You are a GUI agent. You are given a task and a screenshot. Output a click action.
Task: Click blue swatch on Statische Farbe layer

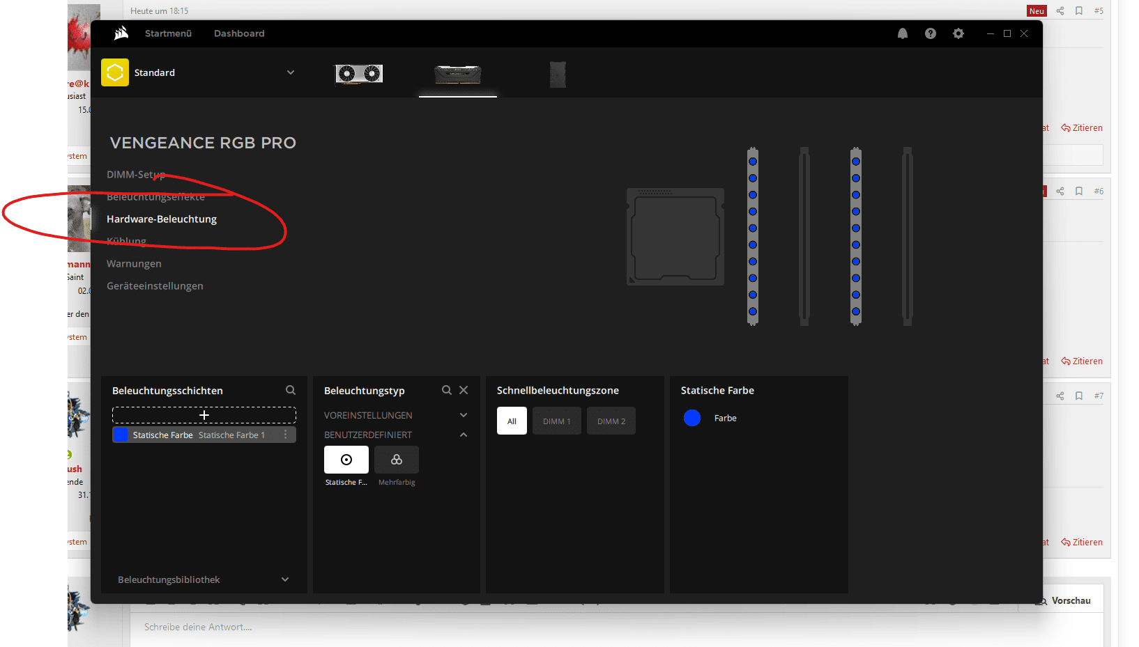coord(121,435)
